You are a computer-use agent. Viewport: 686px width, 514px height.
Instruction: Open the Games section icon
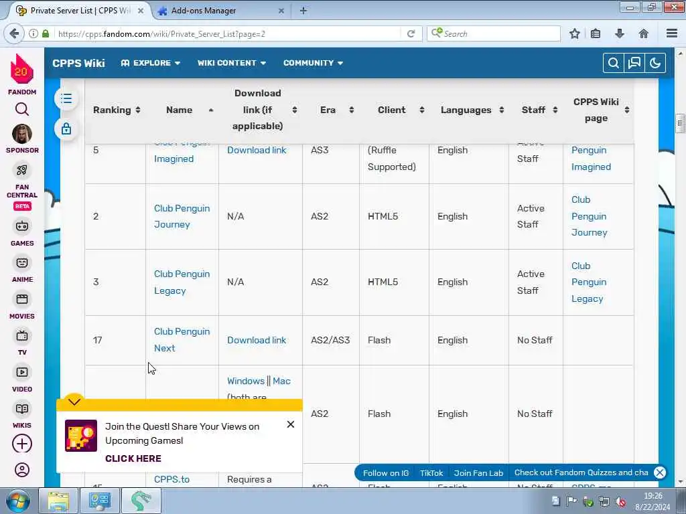point(22,226)
